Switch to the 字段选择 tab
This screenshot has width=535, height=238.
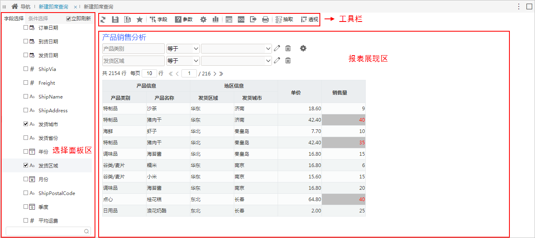click(14, 19)
